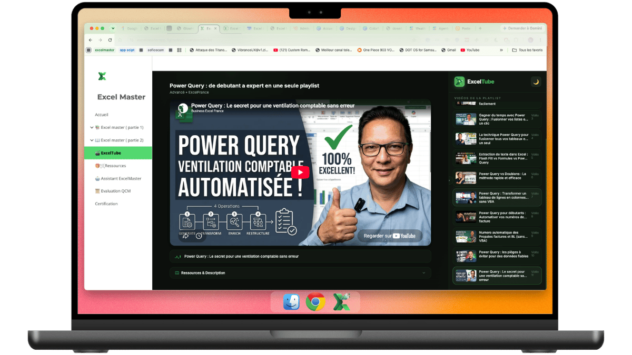Click equalizer icon beside now-playing title
Image resolution: width=632 pixels, height=355 pixels.
coord(177,257)
